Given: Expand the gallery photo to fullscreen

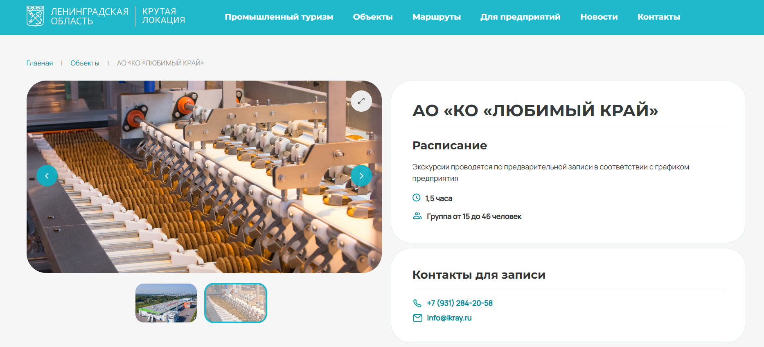Looking at the screenshot, I should 361,101.
